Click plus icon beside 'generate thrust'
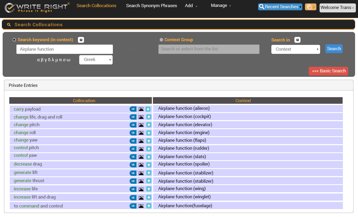This screenshot has width=358, height=217. click(x=149, y=181)
